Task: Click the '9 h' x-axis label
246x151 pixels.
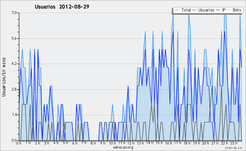Action: (x=102, y=143)
